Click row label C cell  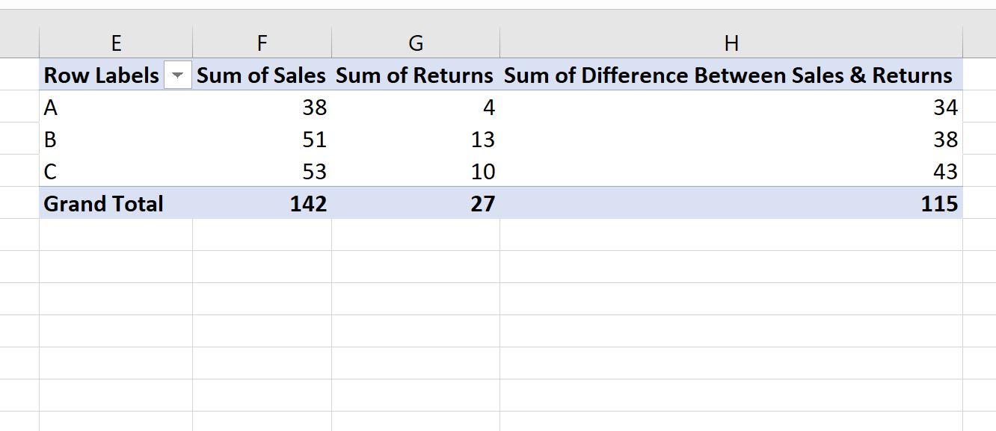pos(116,172)
